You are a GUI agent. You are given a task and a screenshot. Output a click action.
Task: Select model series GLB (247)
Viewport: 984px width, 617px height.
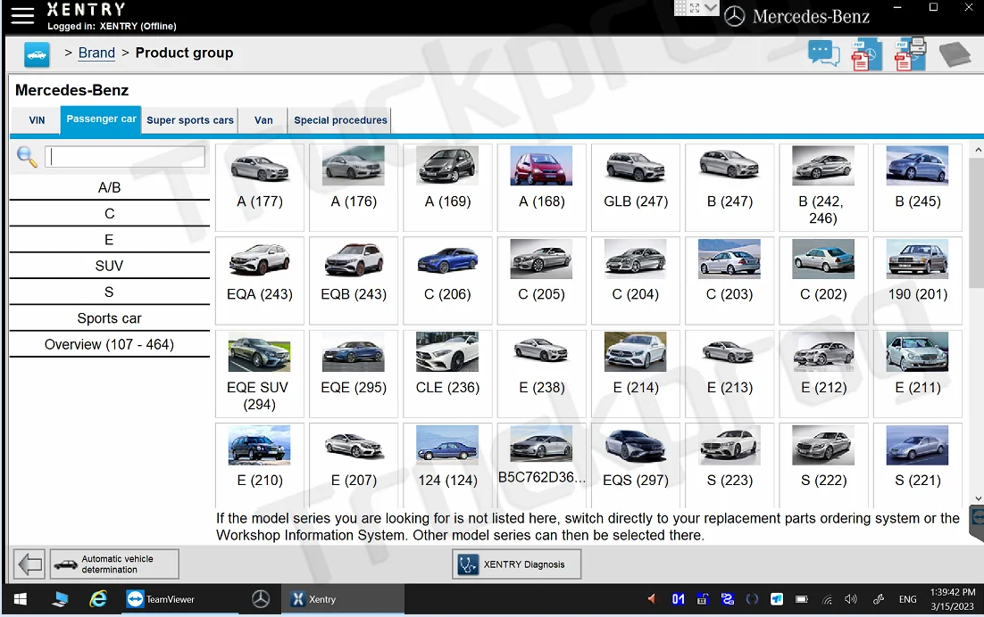pos(636,187)
